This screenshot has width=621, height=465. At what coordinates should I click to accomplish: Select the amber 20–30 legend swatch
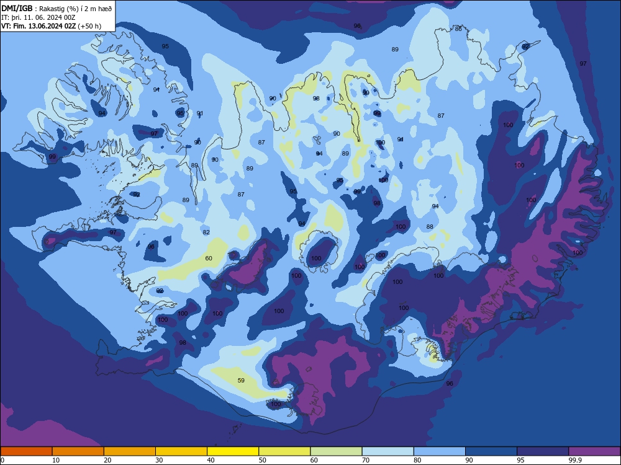(130, 451)
